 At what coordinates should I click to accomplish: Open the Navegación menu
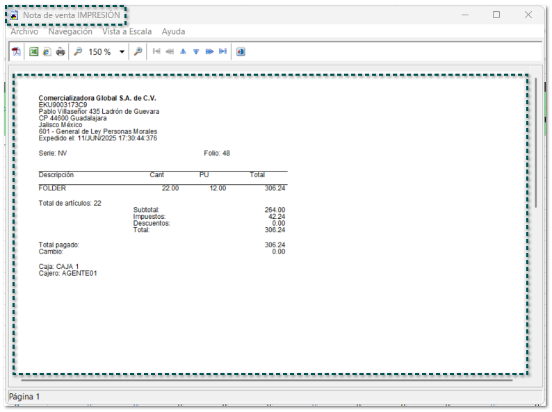click(70, 32)
